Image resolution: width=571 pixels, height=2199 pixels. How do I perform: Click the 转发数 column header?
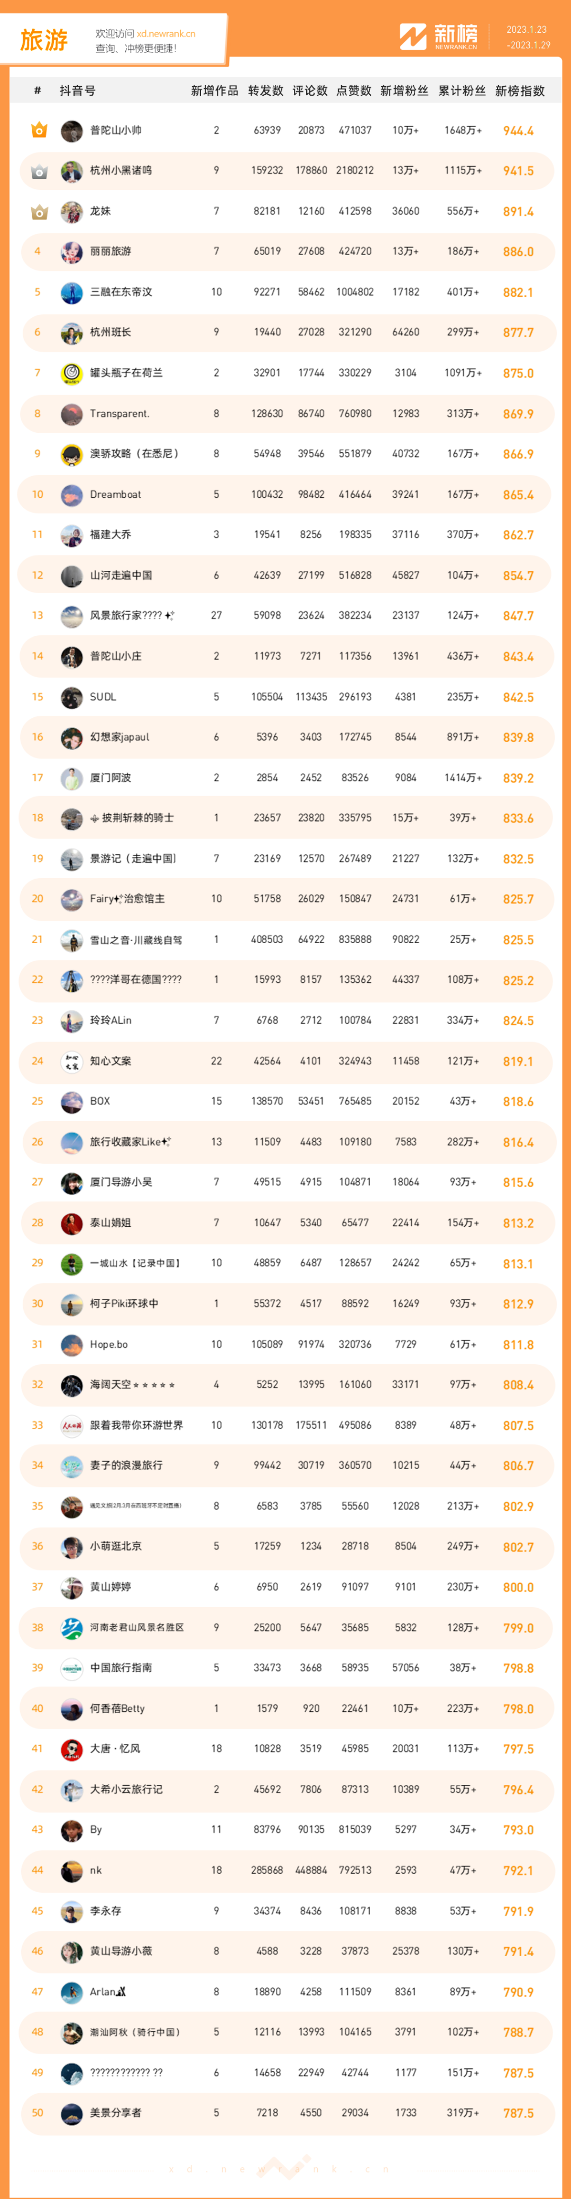pyautogui.click(x=265, y=90)
